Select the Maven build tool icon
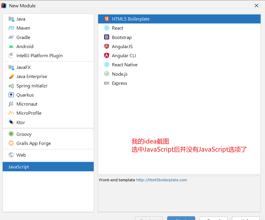This screenshot has height=220, width=265. [11, 28]
